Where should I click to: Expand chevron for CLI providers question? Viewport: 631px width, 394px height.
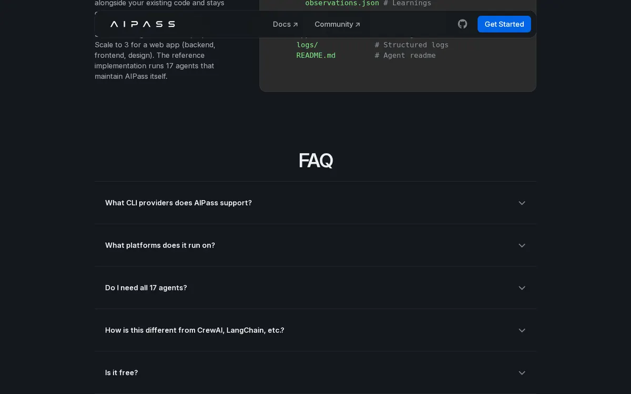click(x=522, y=203)
